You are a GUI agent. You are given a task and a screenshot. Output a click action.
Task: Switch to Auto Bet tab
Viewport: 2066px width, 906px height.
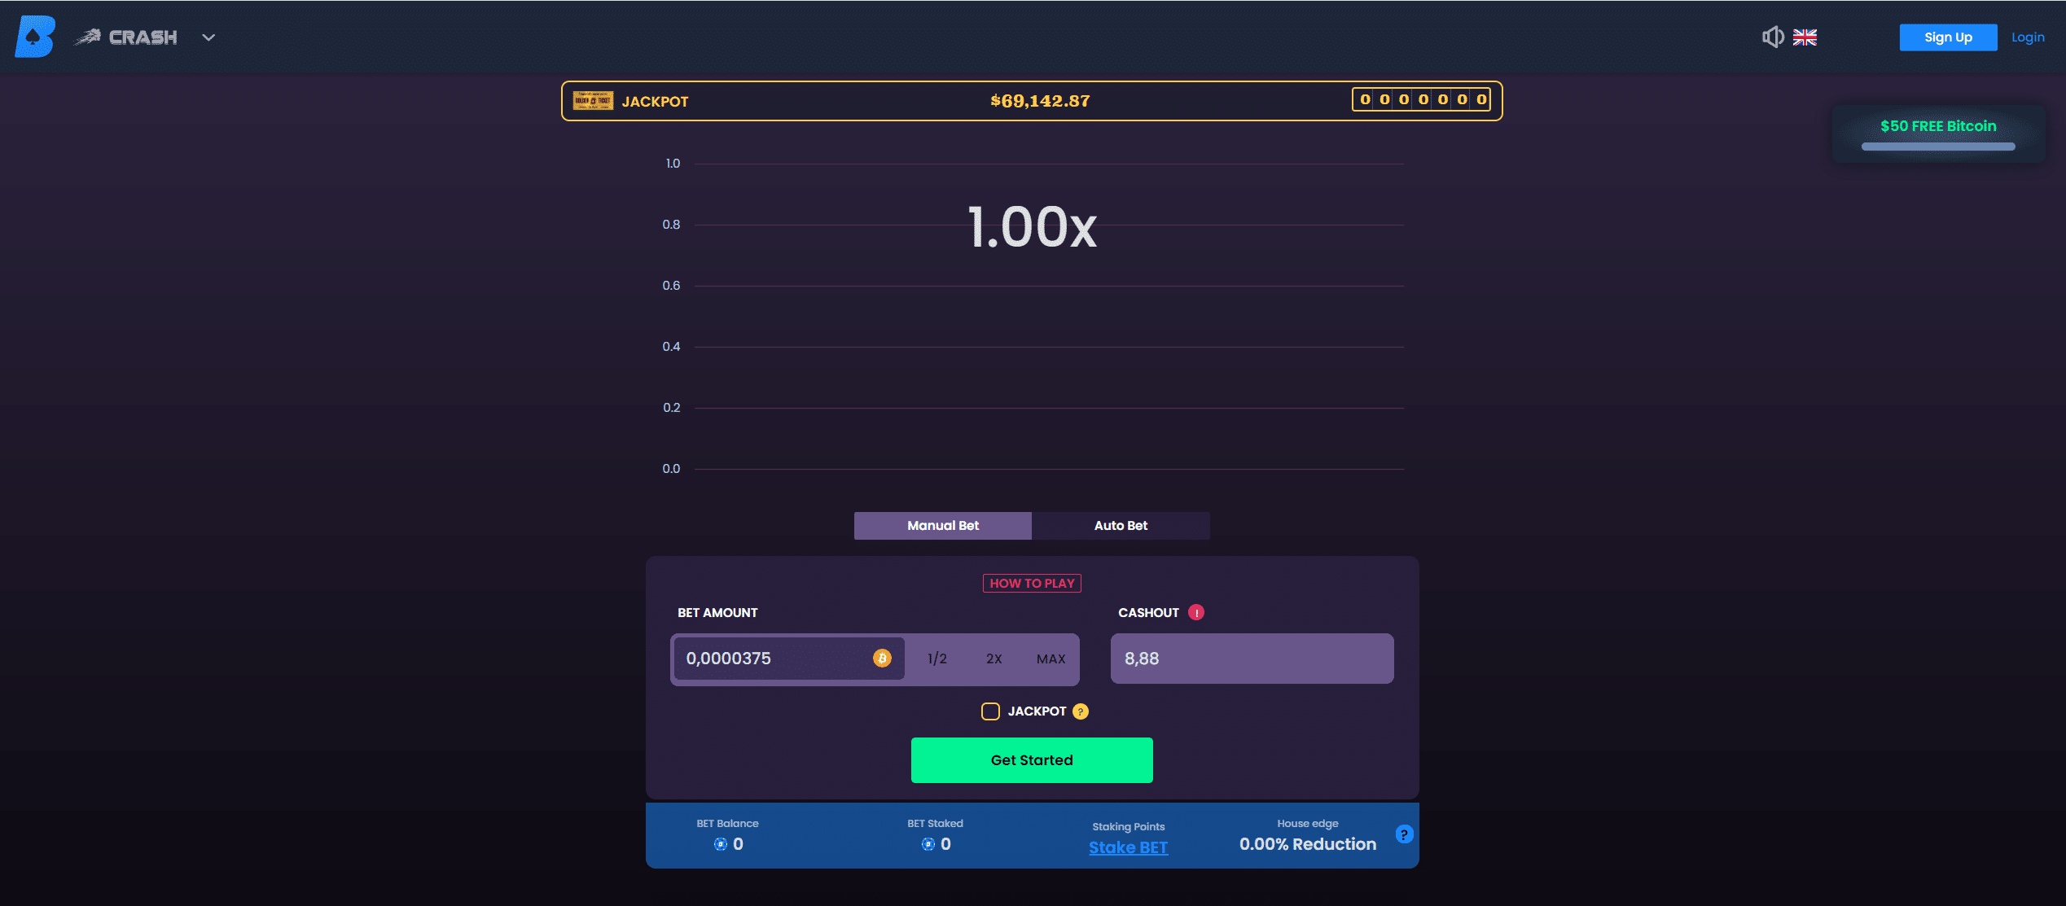pos(1120,524)
